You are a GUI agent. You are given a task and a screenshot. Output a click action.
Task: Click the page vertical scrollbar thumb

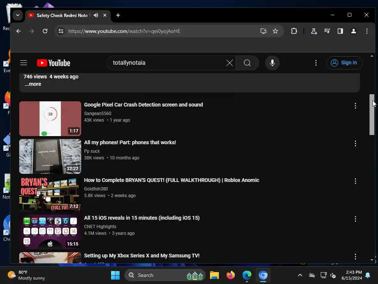[372, 115]
